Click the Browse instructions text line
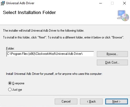The image size is (130, 107). [x=63, y=37]
